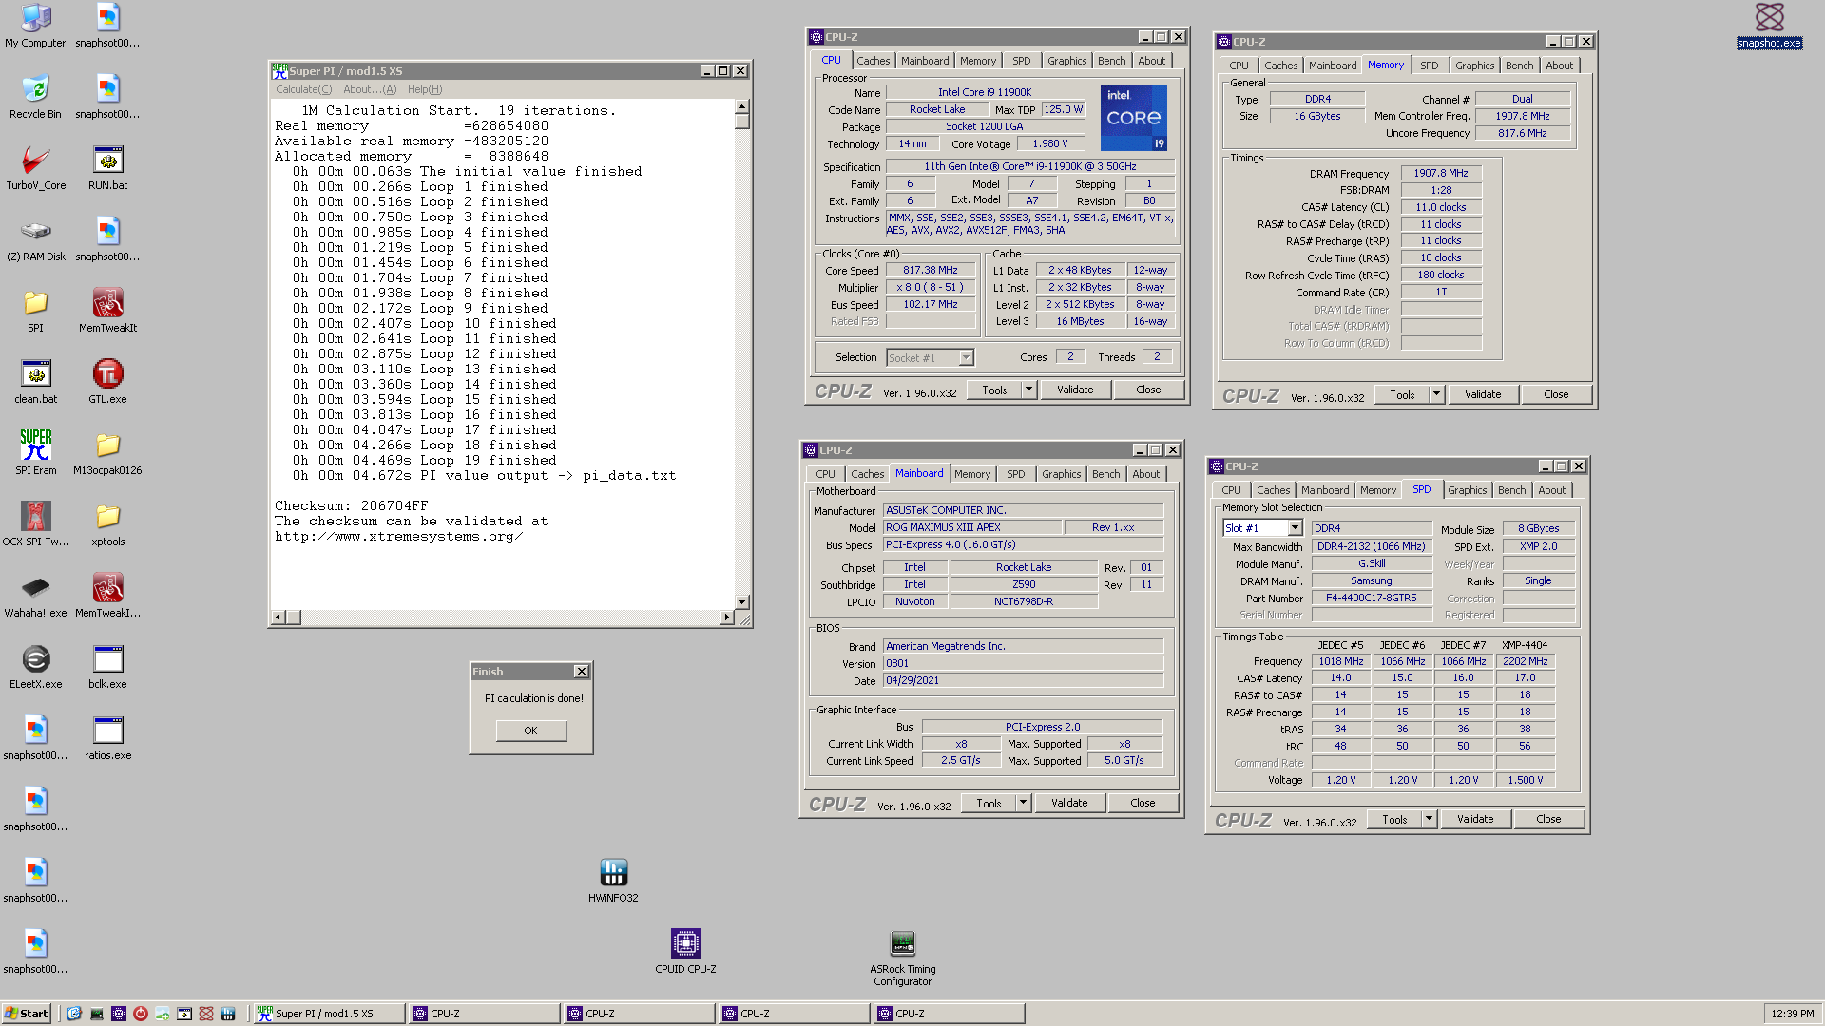The height and width of the screenshot is (1026, 1825).
Task: Open the M13ocpak0126 folder
Action: tap(107, 453)
